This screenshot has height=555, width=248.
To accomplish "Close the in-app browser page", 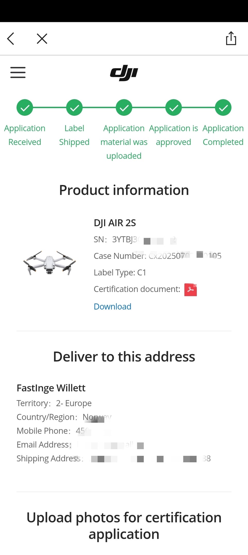I will coord(42,39).
